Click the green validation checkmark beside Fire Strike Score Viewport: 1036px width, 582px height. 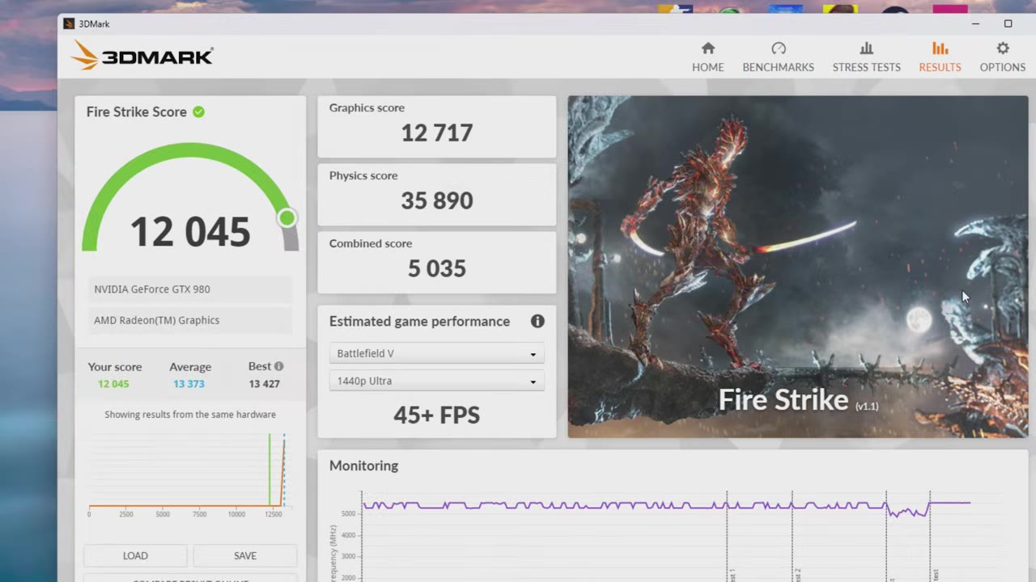[x=198, y=112]
